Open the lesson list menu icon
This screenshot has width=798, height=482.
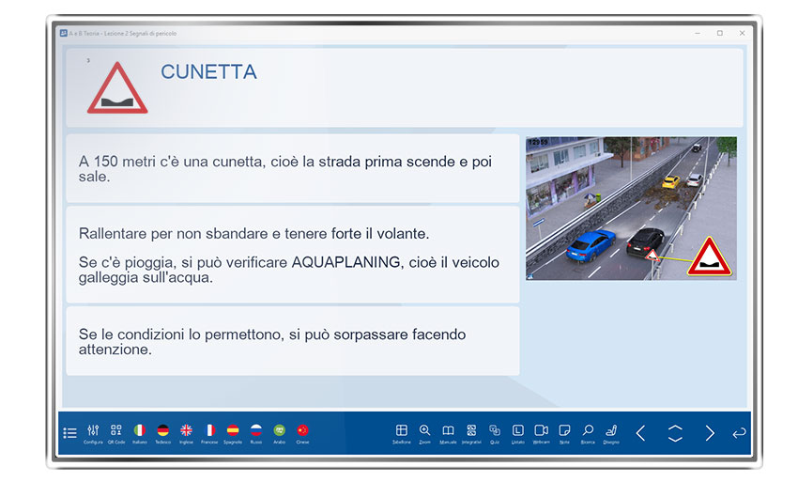(69, 433)
